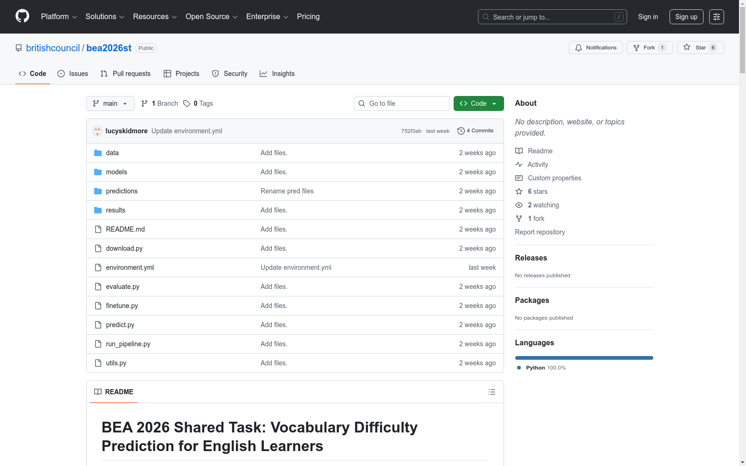Viewport: 746px width, 466px height.
Task: Click the README.md file icon
Action: pos(98,229)
